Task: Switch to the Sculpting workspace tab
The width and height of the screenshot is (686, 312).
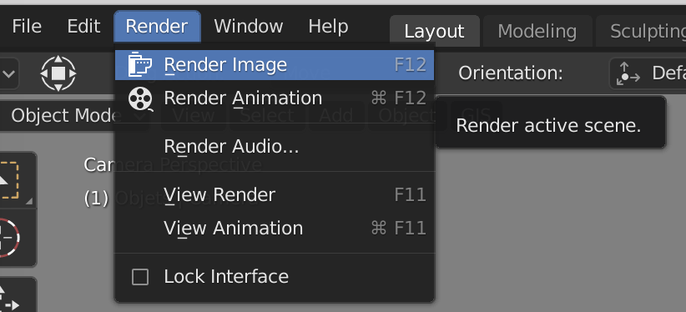Action: [x=642, y=31]
